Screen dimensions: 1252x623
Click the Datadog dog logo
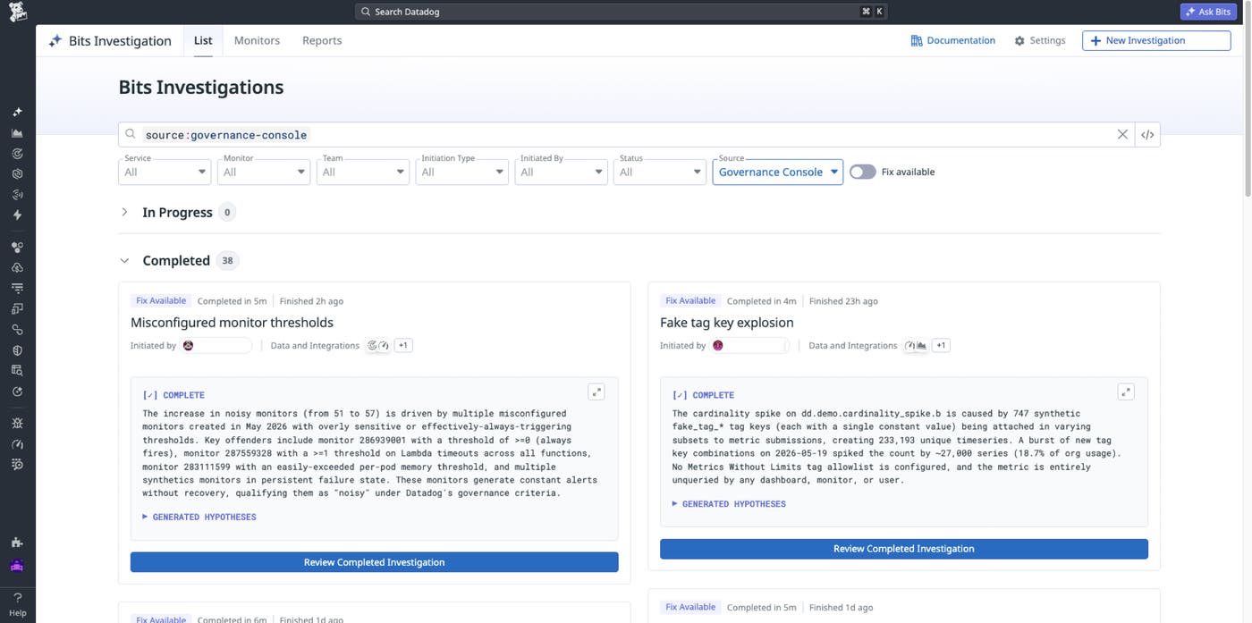pos(17,11)
